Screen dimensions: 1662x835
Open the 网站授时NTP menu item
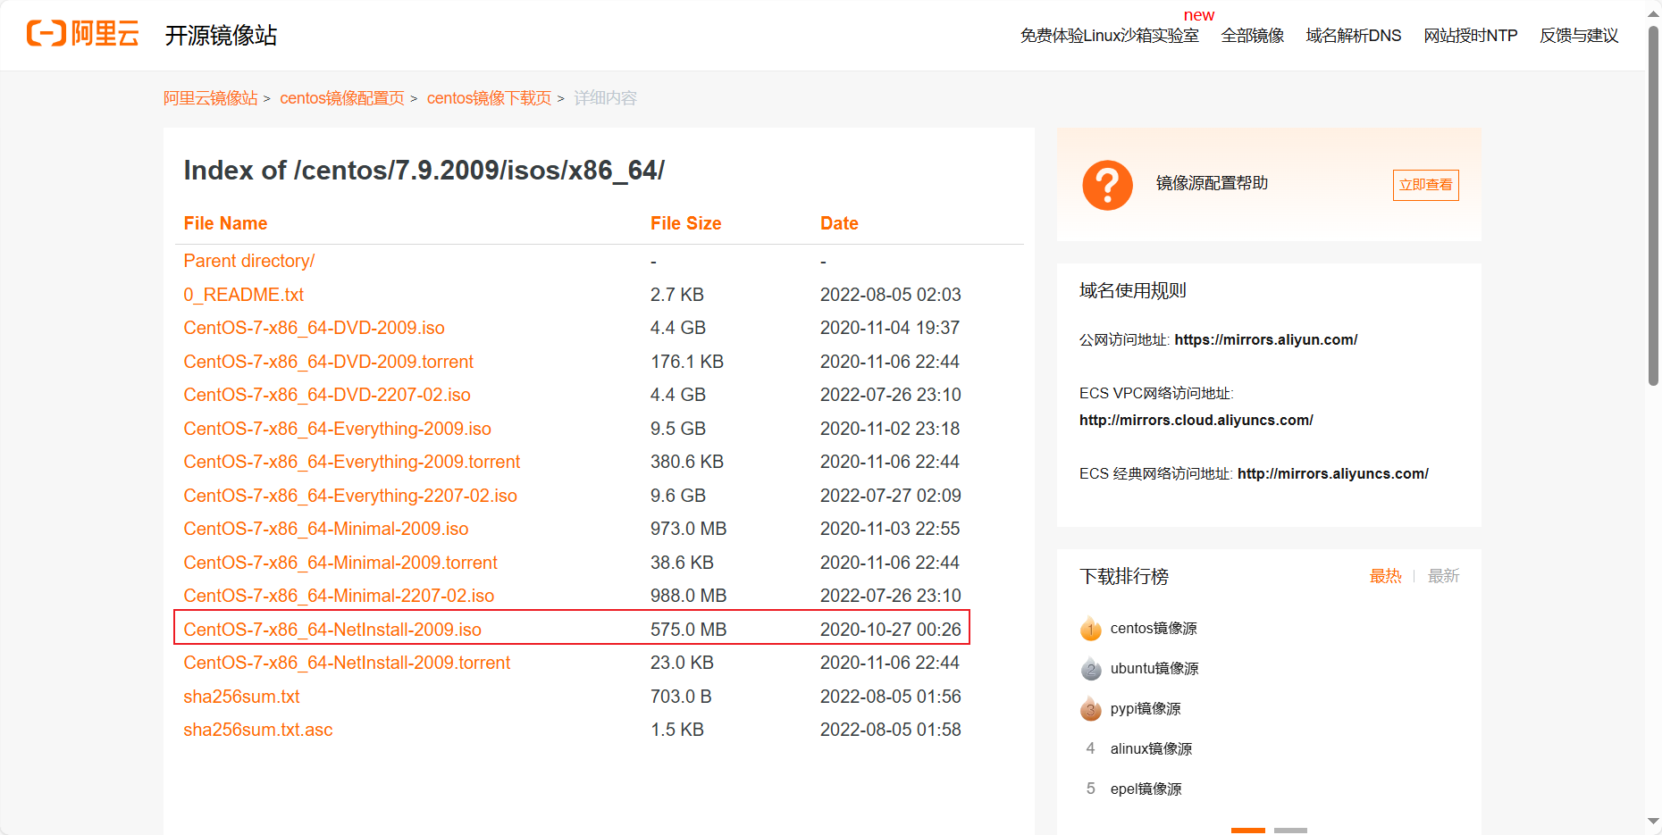tap(1470, 36)
